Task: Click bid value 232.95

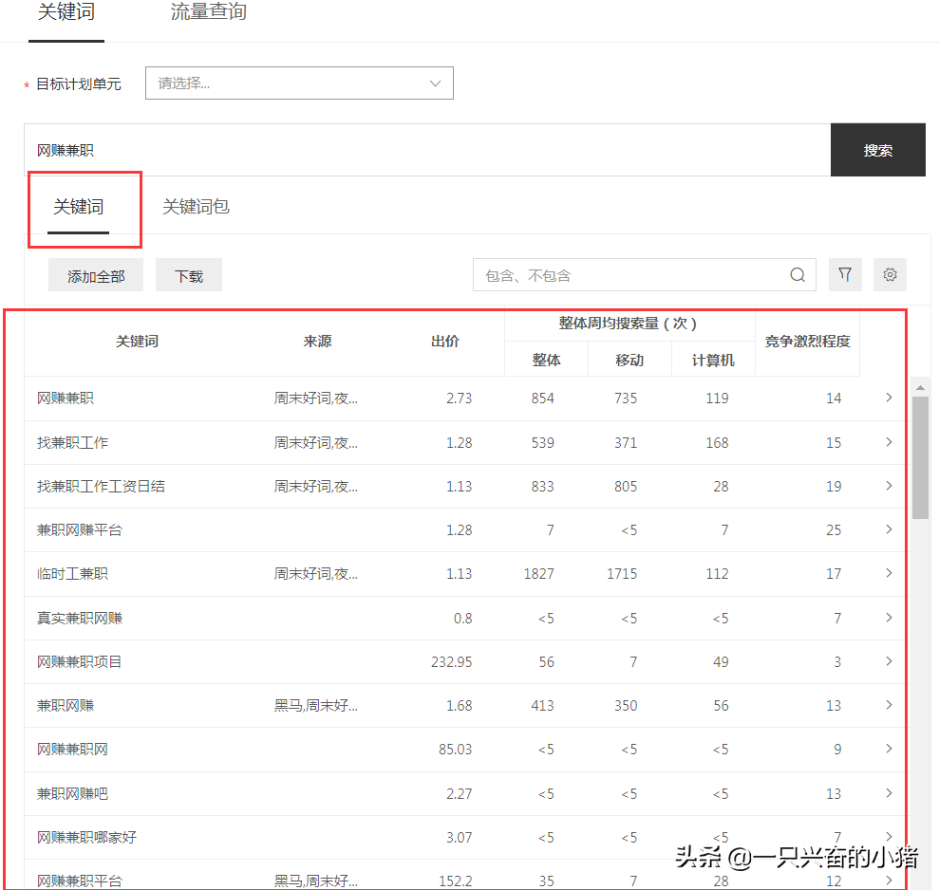Action: coord(452,661)
